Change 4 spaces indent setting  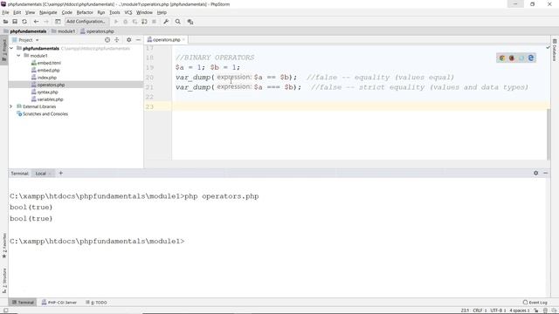[x=519, y=311]
